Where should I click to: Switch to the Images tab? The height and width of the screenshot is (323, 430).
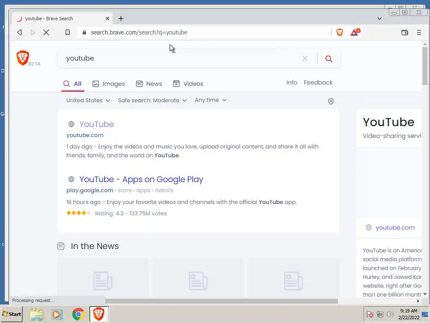[109, 84]
